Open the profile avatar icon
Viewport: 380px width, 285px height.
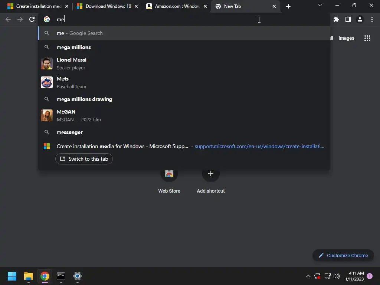click(360, 19)
